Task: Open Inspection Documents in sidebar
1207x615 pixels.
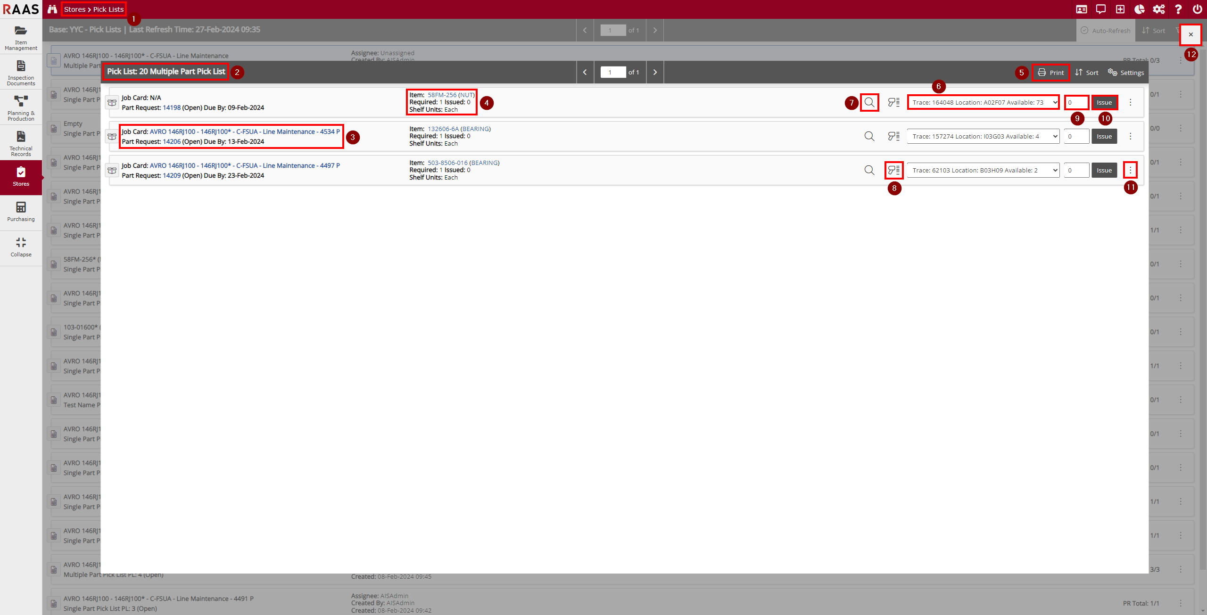Action: click(21, 73)
